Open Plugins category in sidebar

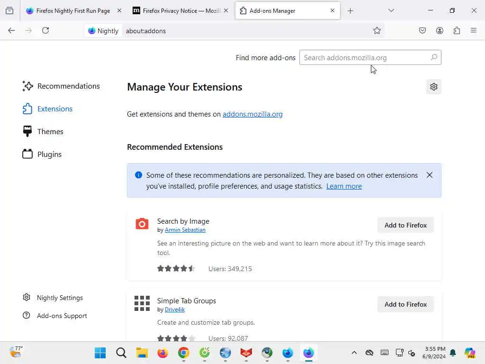[42, 154]
